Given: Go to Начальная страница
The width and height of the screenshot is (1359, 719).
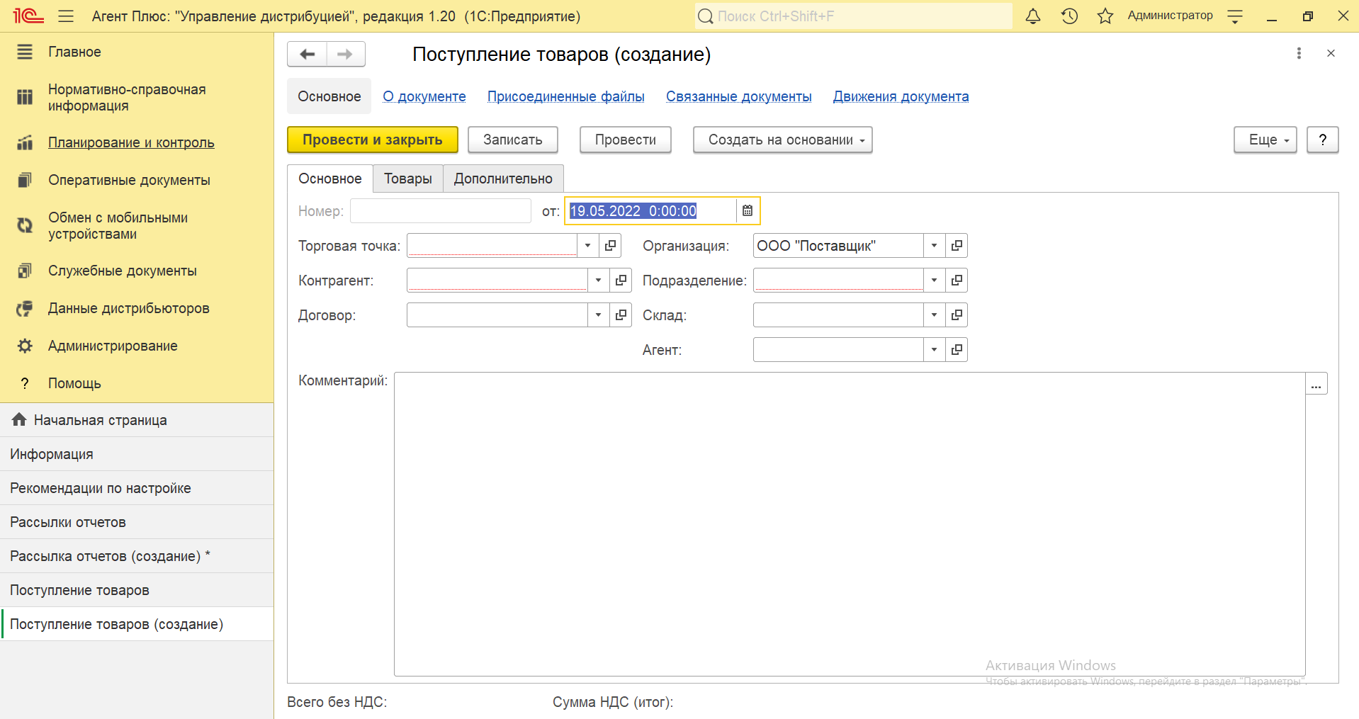Looking at the screenshot, I should click(137, 420).
